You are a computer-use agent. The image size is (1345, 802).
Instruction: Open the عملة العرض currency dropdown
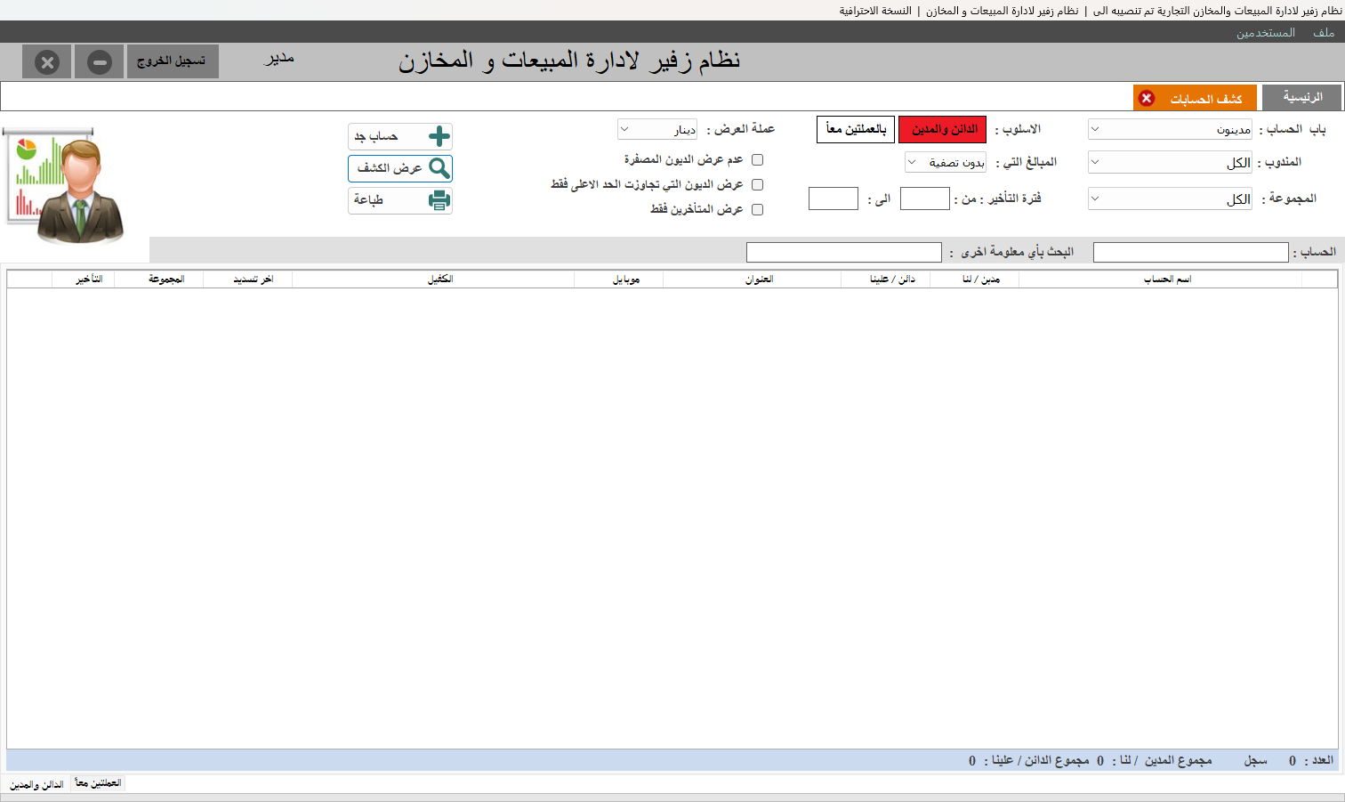click(657, 129)
